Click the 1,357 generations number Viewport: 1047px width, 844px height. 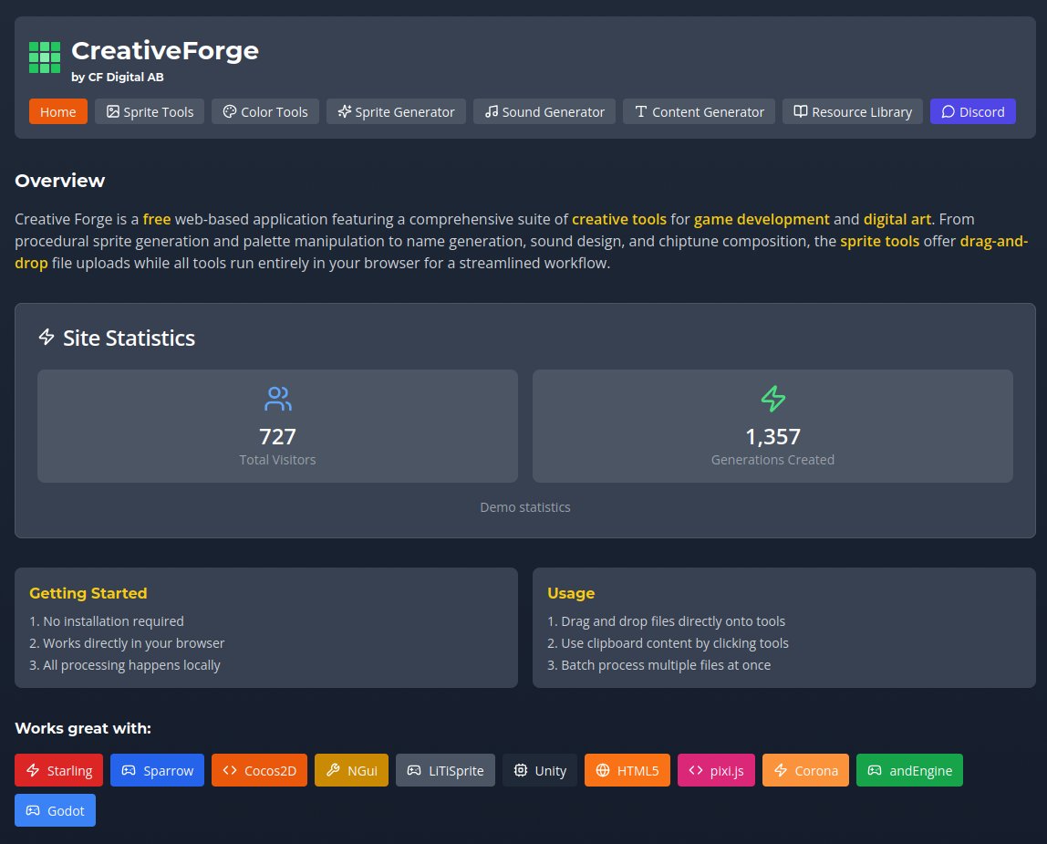772,436
